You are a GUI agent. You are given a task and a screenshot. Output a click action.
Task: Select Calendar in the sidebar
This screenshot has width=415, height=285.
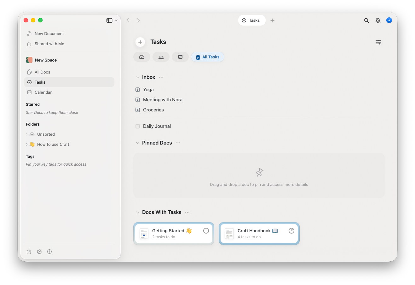click(x=43, y=92)
